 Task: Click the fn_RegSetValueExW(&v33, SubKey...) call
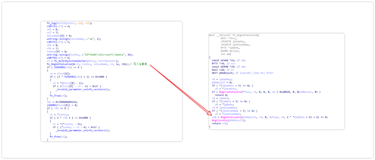coord(87,64)
